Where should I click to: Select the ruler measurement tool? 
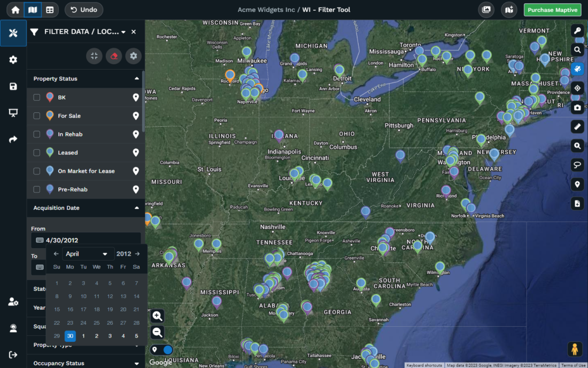(x=577, y=127)
